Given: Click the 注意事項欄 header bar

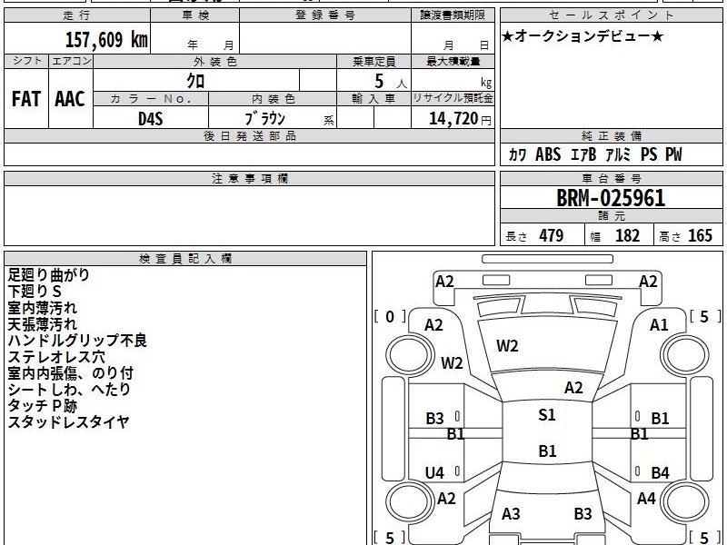Looking at the screenshot, I should tap(249, 178).
